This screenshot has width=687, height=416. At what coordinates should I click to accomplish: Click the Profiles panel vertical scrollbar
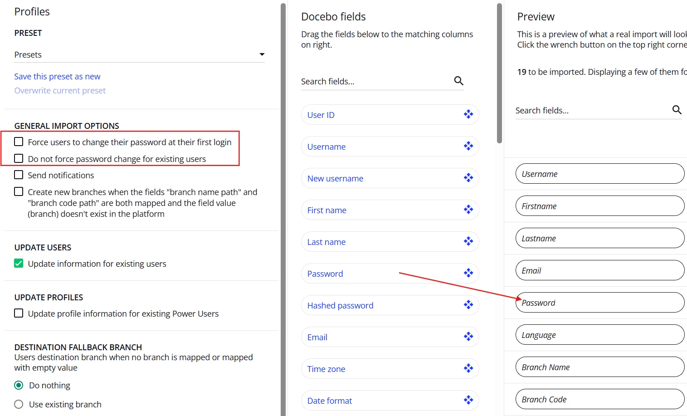tap(283, 209)
